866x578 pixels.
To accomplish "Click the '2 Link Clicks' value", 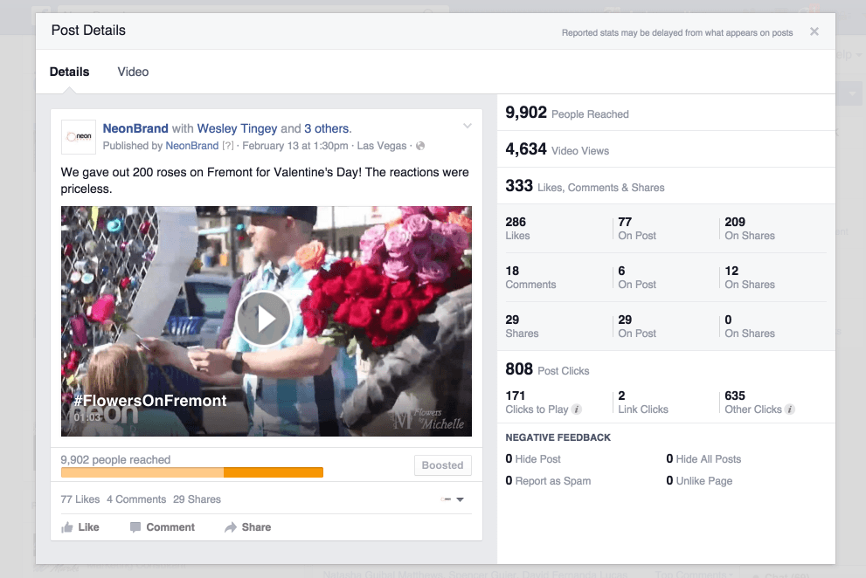I will tap(643, 403).
